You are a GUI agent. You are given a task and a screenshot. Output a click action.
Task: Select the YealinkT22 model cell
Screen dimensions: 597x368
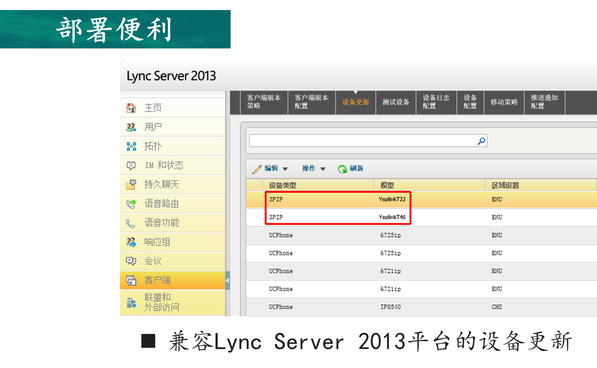click(x=392, y=199)
